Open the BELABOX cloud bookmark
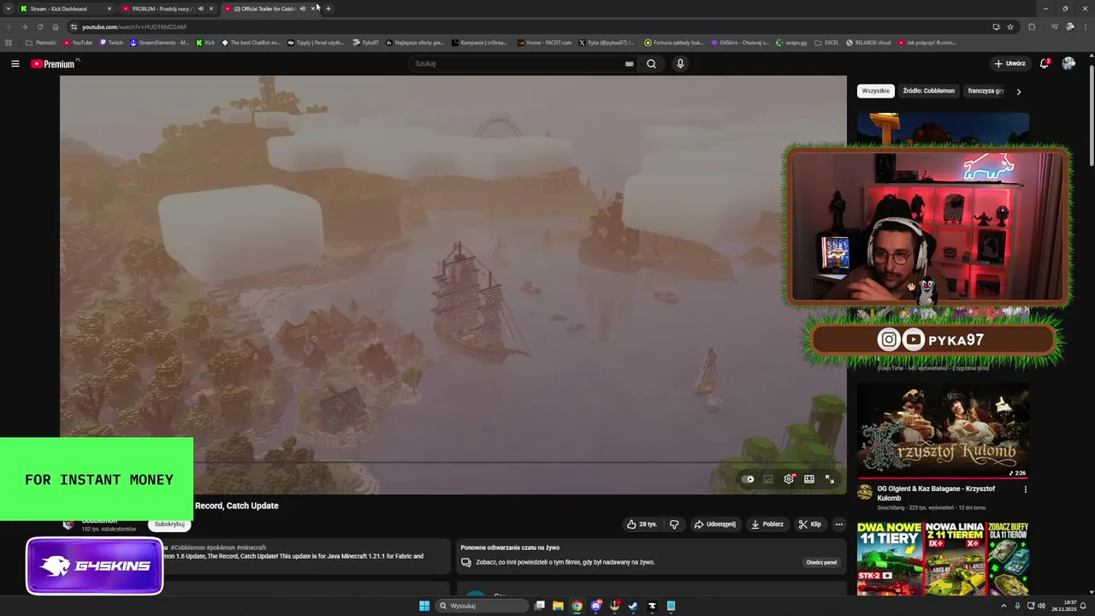Viewport: 1095px width, 616px height. 867,42
